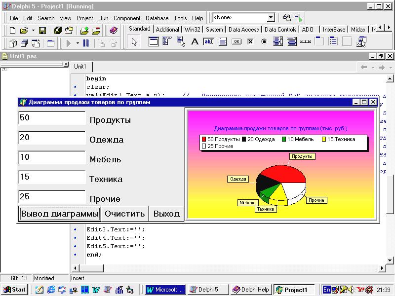Select the PopupMenu component icon
This screenshot has height=296, width=395.
pyautogui.click(x=181, y=41)
